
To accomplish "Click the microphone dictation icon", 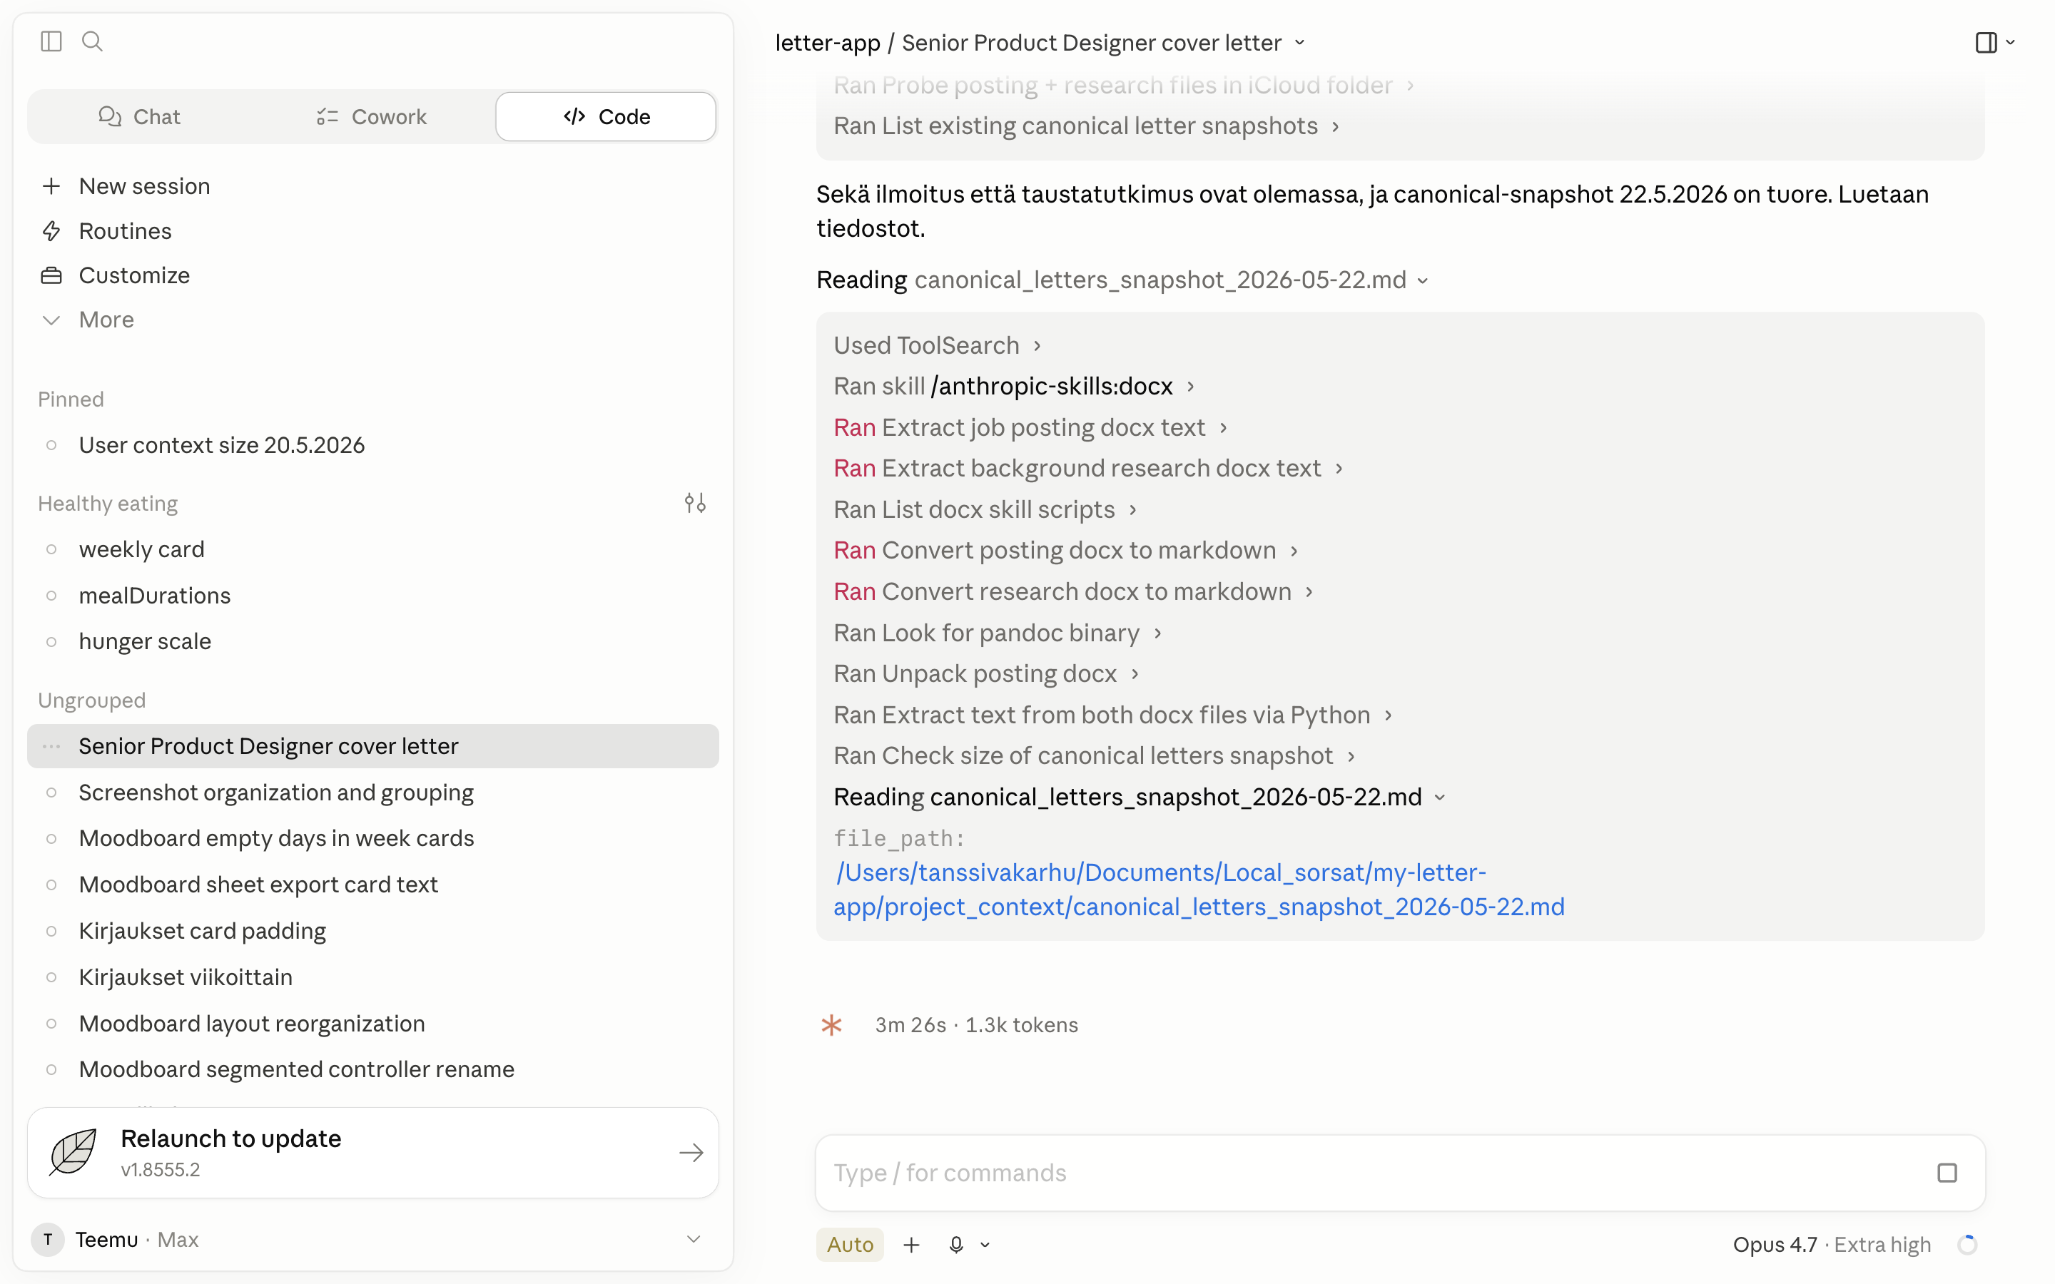I will tap(955, 1244).
